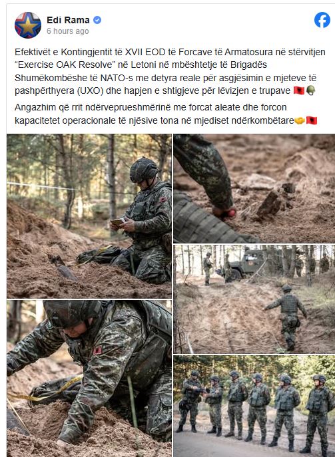Image resolution: width=335 pixels, height=457 pixels.
Task: Open the photo of the kneeling soldier holding a device
Action: tap(89, 216)
